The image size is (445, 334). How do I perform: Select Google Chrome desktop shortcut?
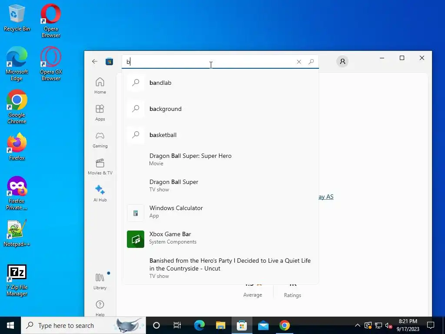[17, 107]
